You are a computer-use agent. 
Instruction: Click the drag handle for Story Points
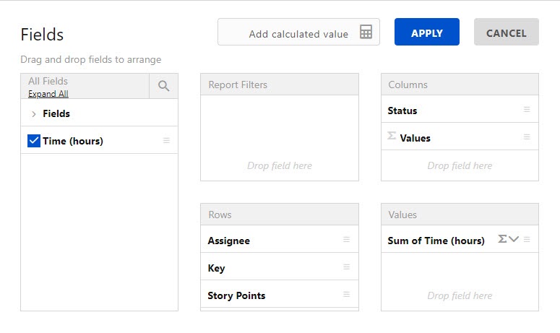click(346, 295)
